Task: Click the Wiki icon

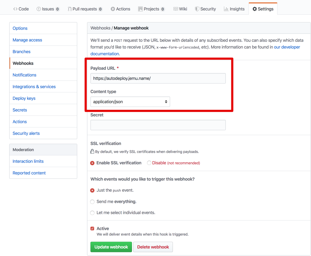Action: (176, 9)
